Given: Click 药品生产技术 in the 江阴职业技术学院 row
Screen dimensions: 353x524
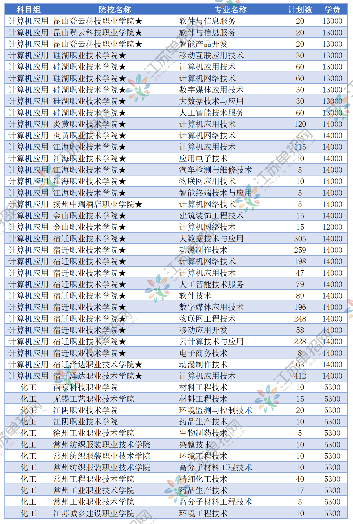Looking at the screenshot, I should point(203,422).
